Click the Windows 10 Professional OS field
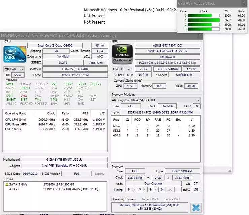Viewport: 249px width, 215px height. pos(150,207)
